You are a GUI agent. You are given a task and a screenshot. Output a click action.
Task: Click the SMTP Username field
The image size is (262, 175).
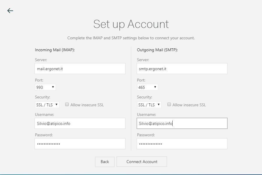pos(182,123)
